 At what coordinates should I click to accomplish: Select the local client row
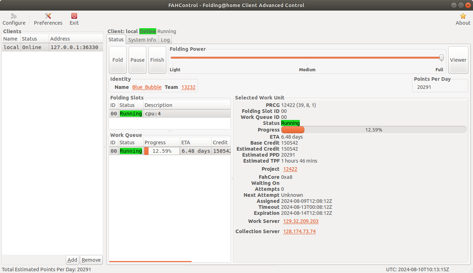pyautogui.click(x=52, y=47)
